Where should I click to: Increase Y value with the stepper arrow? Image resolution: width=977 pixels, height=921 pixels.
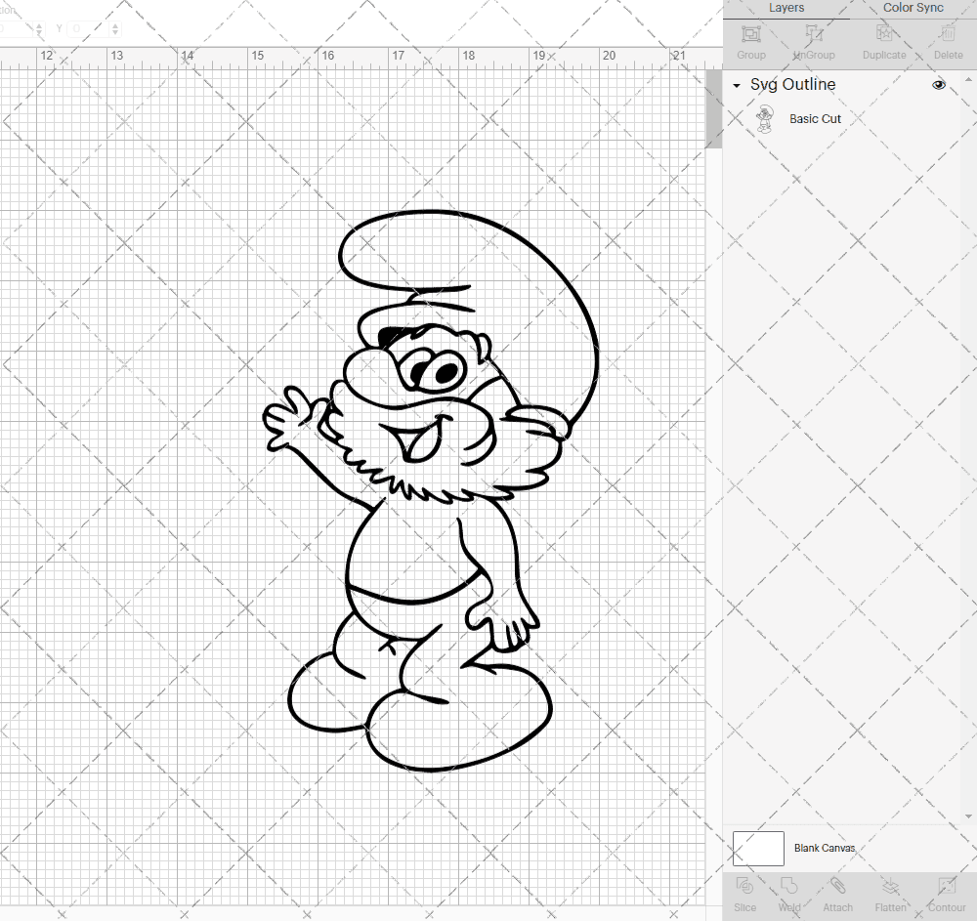pyautogui.click(x=115, y=25)
